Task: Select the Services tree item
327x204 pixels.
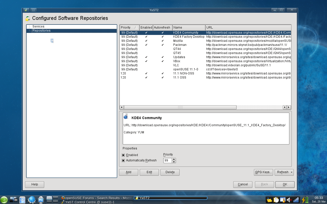Action: point(38,27)
